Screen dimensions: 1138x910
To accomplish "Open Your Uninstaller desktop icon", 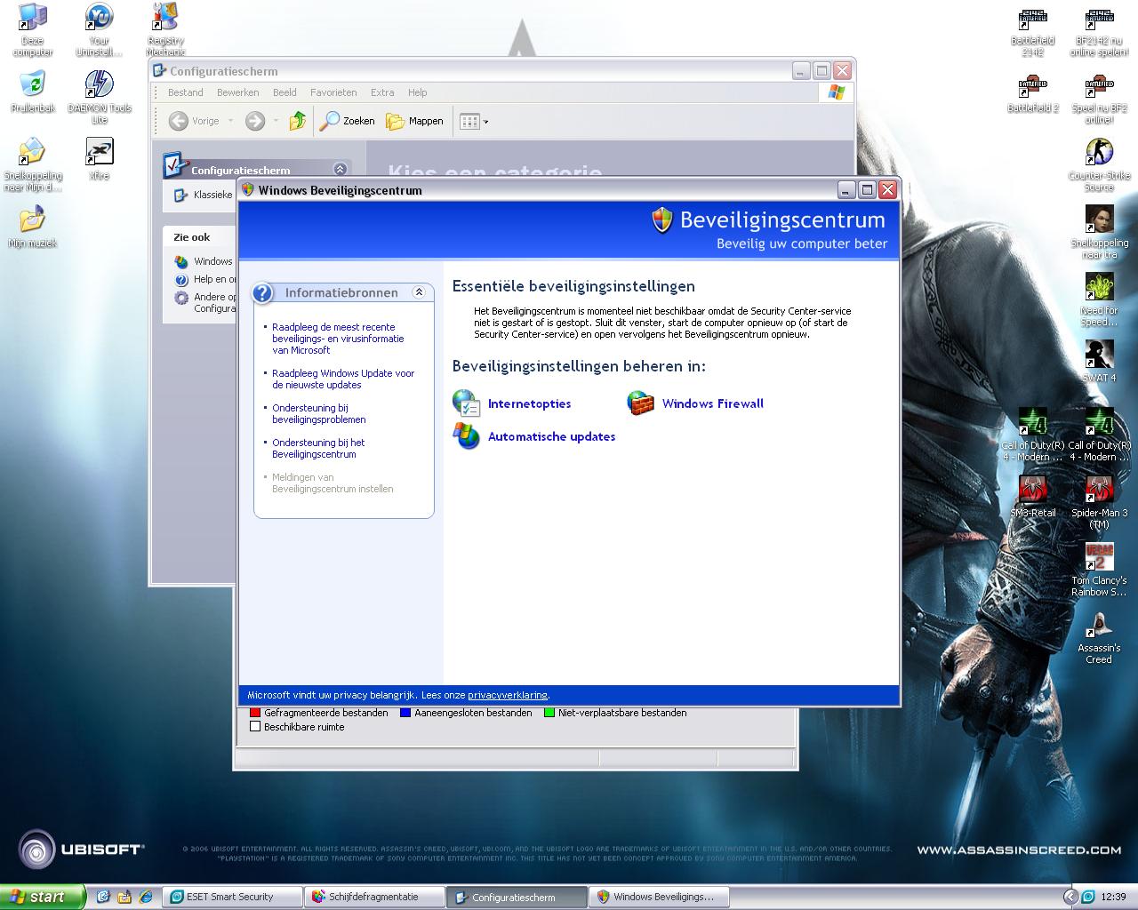I will click(99, 30).
